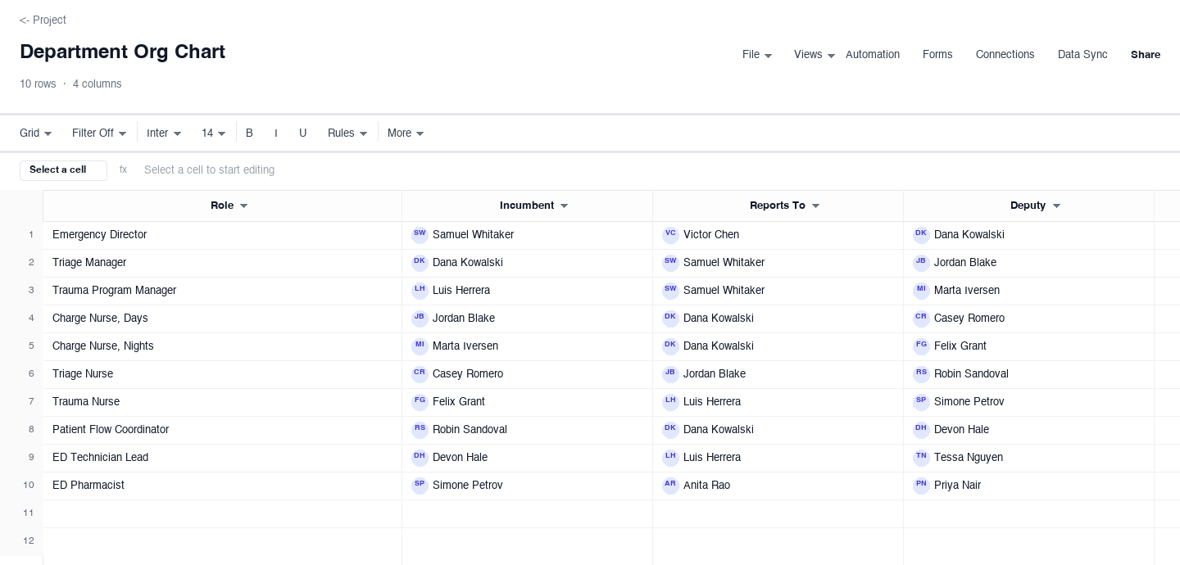Click the TN avatar for Tessa Nguyen
This screenshot has height=565, width=1180.
[921, 458]
